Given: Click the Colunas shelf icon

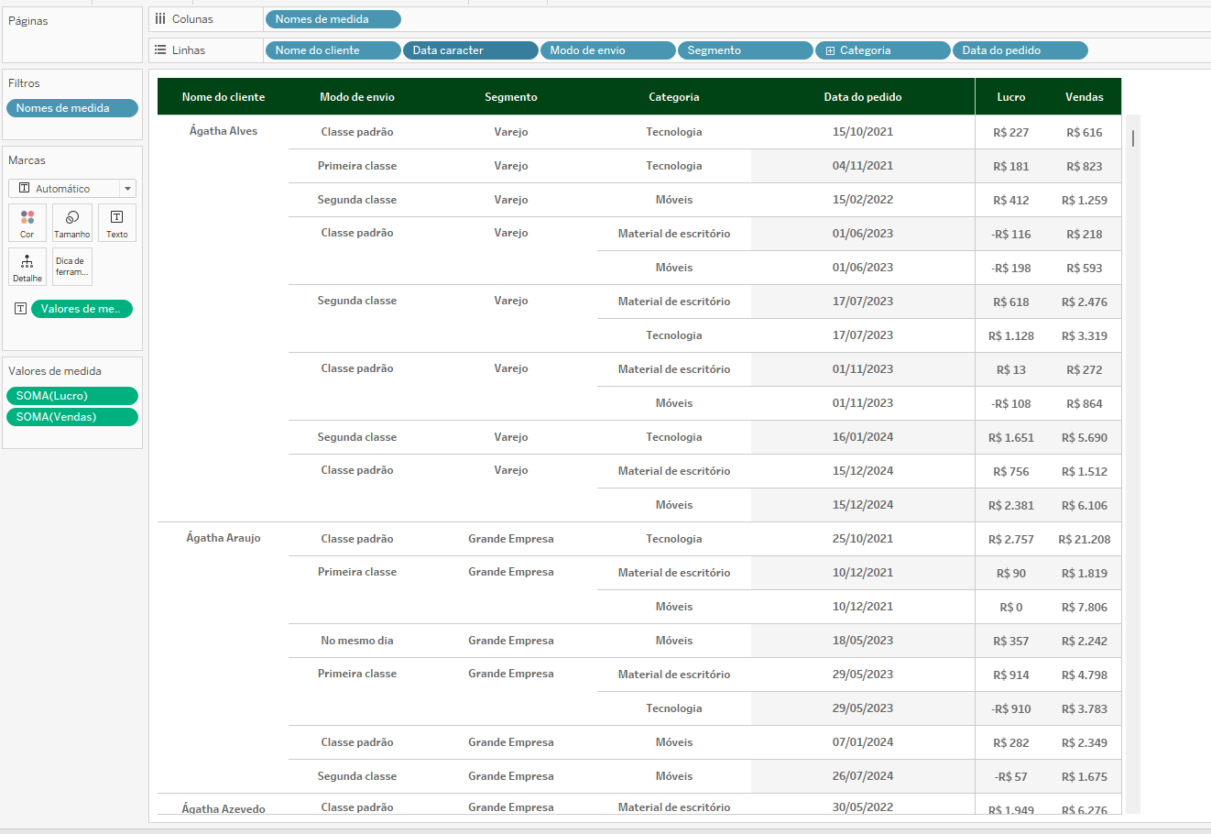Looking at the screenshot, I should point(160,19).
